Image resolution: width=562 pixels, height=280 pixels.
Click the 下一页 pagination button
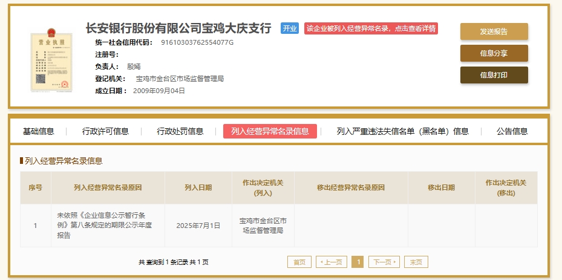(x=384, y=262)
